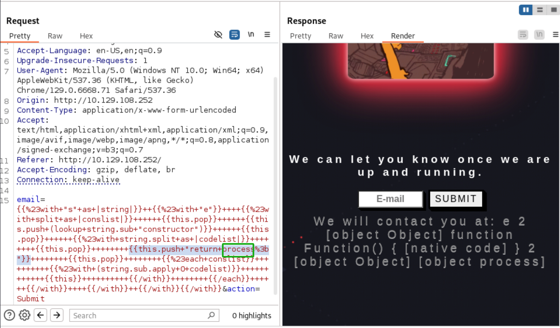Image resolution: width=560 pixels, height=328 pixels.
Task: Select side-by-side split layout icon
Action: [525, 10]
